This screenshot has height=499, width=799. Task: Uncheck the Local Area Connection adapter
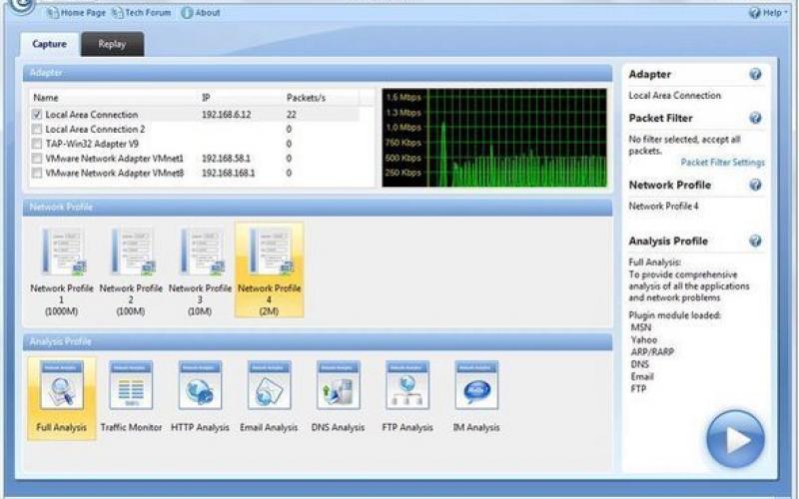coord(37,116)
